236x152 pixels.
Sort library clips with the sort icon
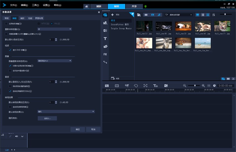tap(213, 15)
